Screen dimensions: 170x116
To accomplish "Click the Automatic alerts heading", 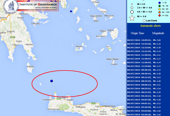I will click(150, 26).
